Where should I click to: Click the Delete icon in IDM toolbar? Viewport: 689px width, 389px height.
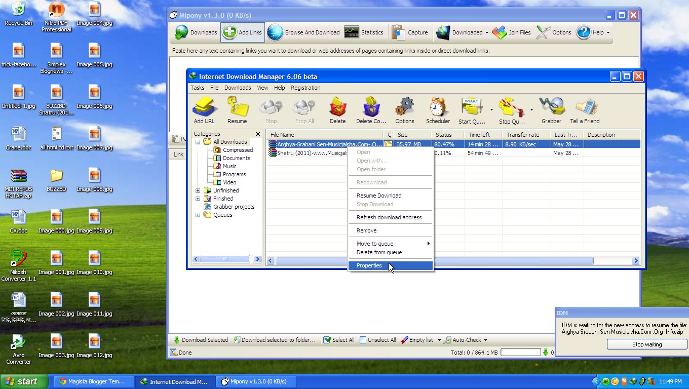(337, 110)
